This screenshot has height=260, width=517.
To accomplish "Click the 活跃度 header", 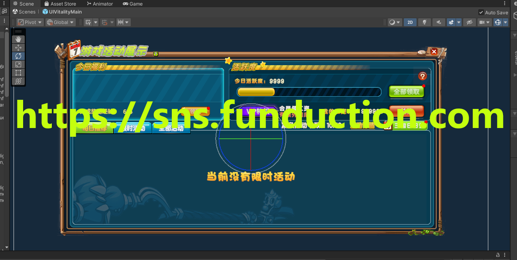I will (244, 67).
